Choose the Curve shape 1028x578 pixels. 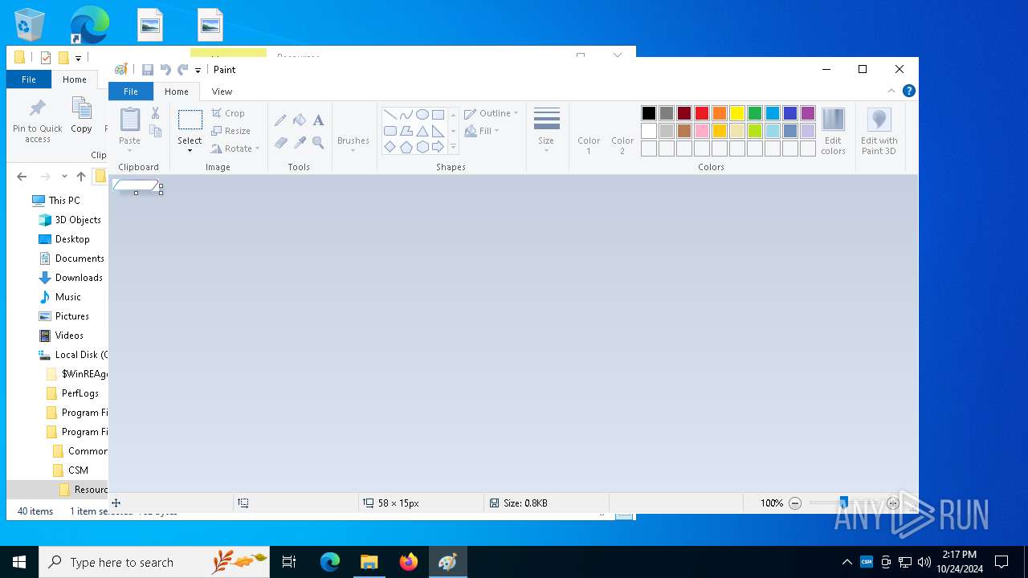click(406, 115)
